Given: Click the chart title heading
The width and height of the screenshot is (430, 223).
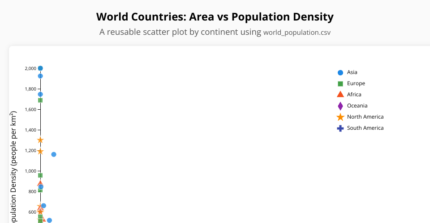Looking at the screenshot, I should click(x=215, y=17).
